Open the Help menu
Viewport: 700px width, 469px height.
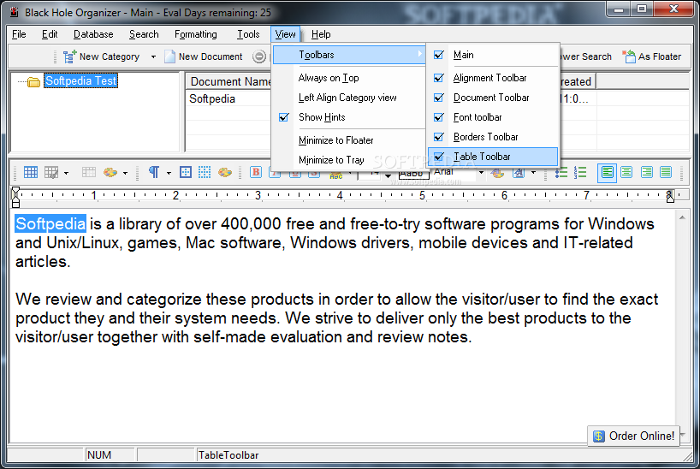(321, 34)
